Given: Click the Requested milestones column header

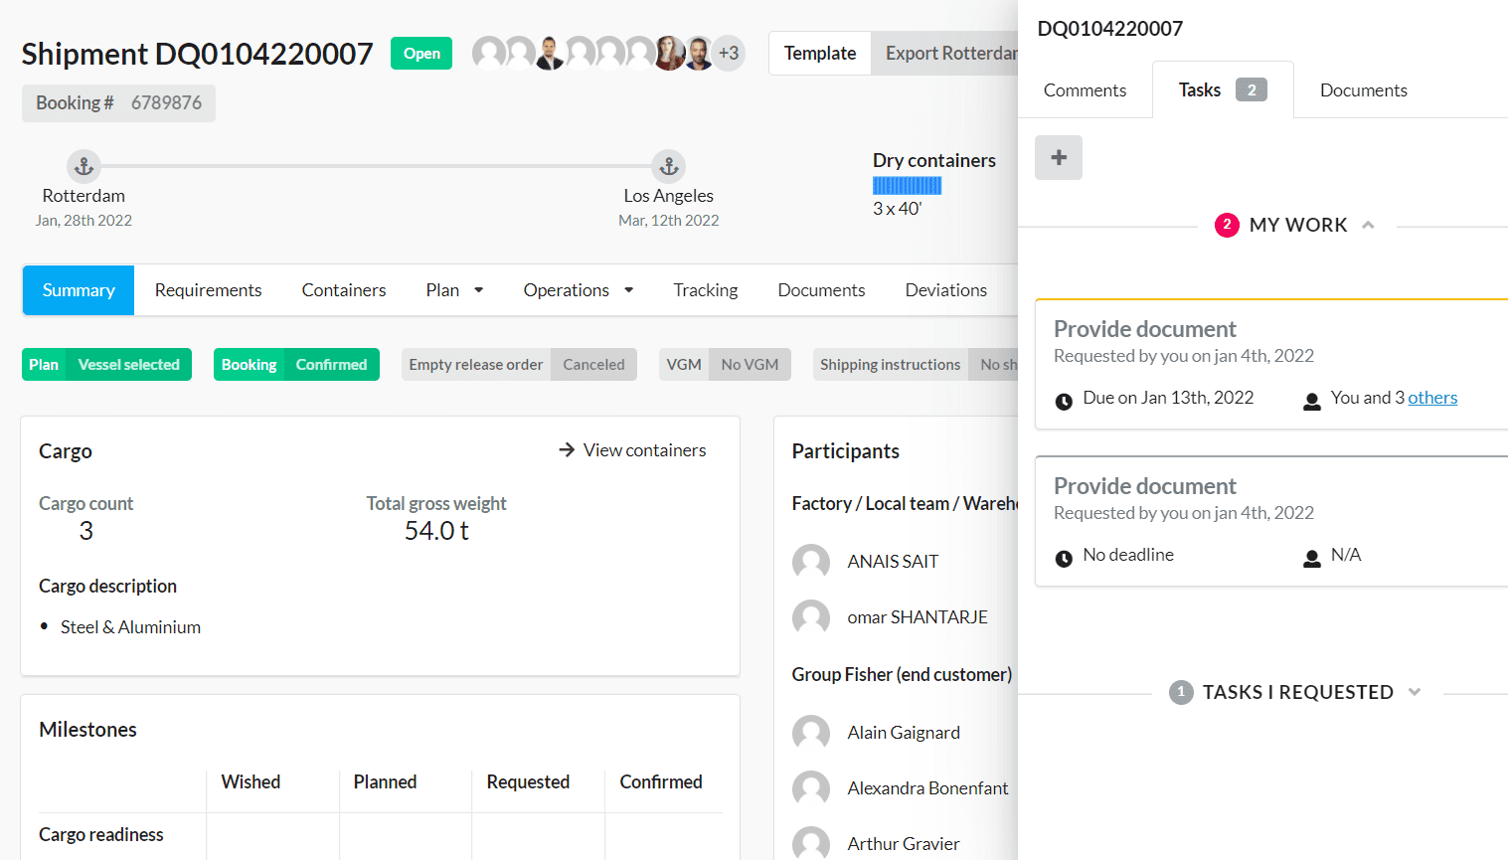Looking at the screenshot, I should [x=528, y=782].
